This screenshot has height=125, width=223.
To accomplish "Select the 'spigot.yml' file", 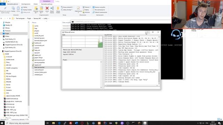I will click(38, 65).
